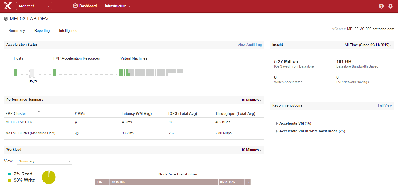Screen dimensions: 398x191
Task: Switch to the Summary tab
Action: (17, 31)
